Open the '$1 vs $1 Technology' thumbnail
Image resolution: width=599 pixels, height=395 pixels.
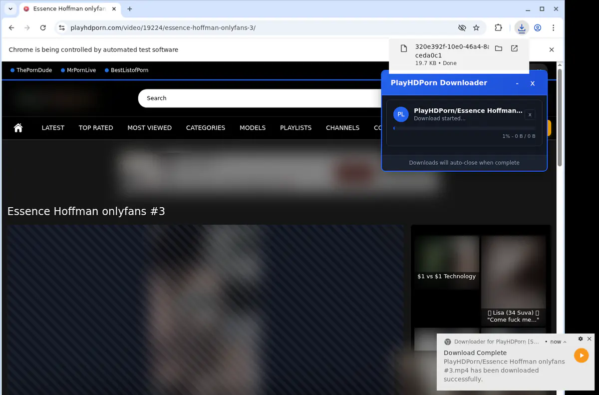(x=447, y=262)
